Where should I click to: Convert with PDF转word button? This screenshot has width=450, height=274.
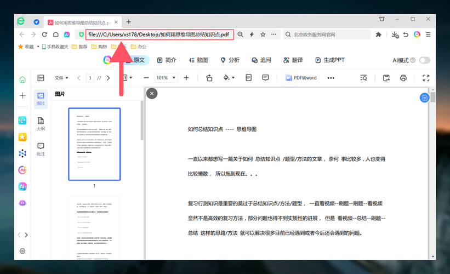coord(301,78)
